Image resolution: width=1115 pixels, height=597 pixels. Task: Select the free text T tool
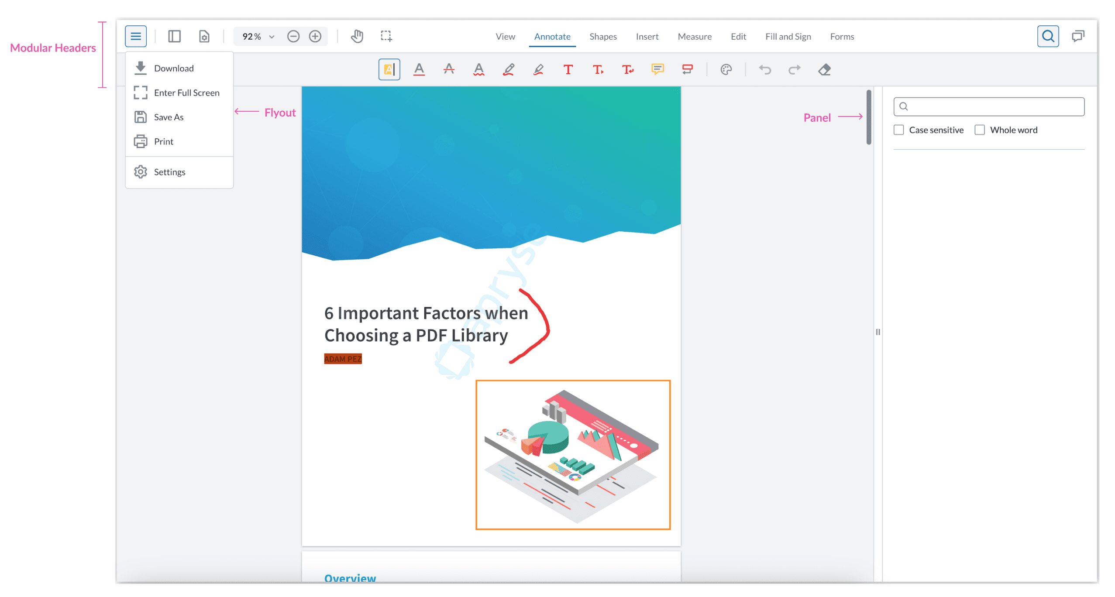coord(568,69)
